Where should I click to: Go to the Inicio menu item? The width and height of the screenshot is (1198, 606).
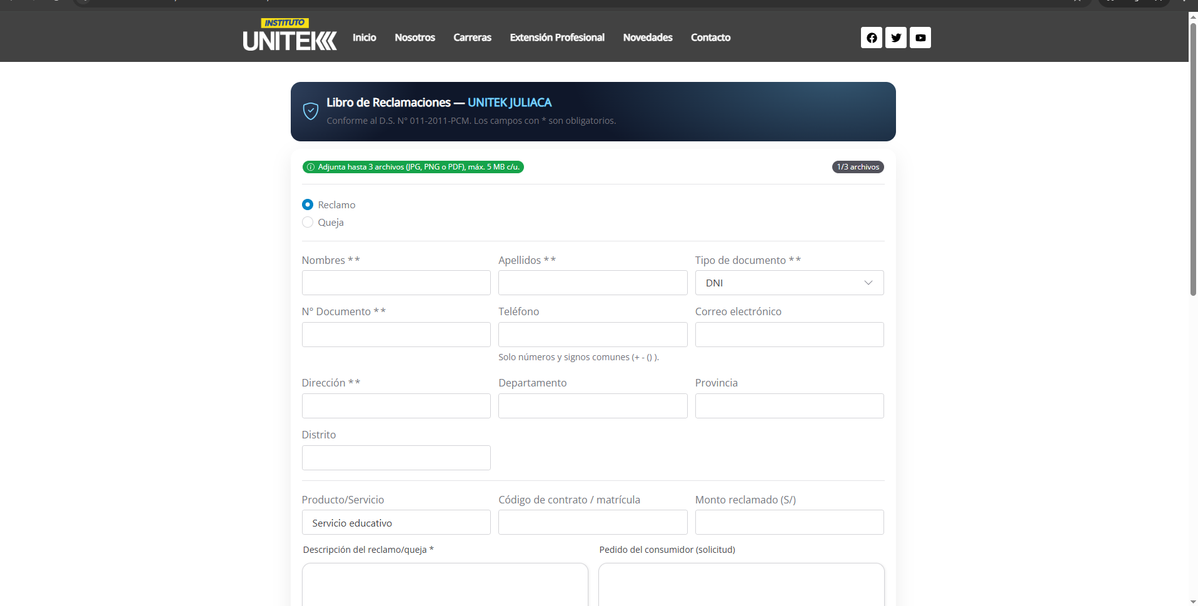click(364, 38)
